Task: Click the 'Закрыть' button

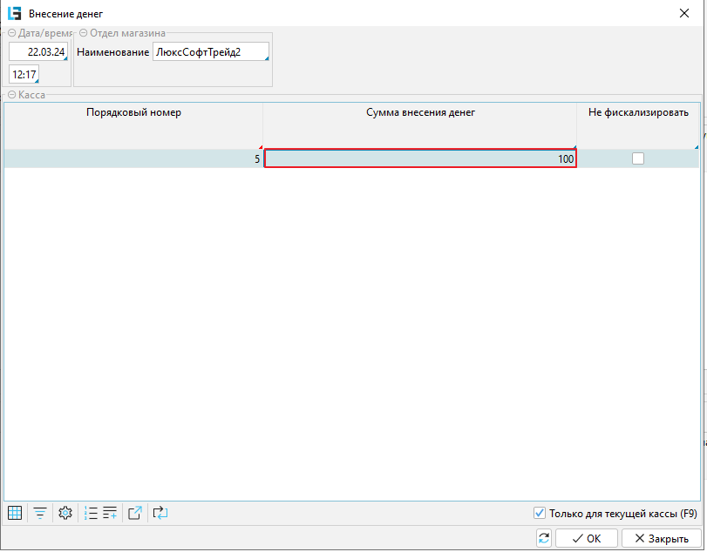Action: point(662,538)
